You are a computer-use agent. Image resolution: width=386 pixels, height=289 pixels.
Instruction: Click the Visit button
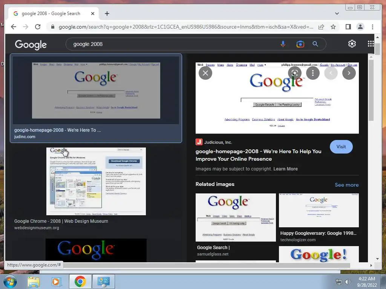click(x=341, y=147)
